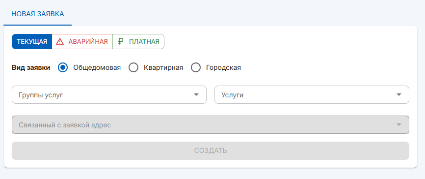
Task: Click the arrow in Связанный с заявкой адрес
Action: tap(398, 125)
